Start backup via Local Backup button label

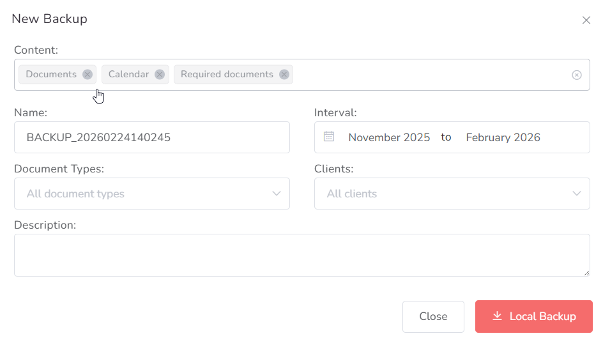click(x=542, y=316)
